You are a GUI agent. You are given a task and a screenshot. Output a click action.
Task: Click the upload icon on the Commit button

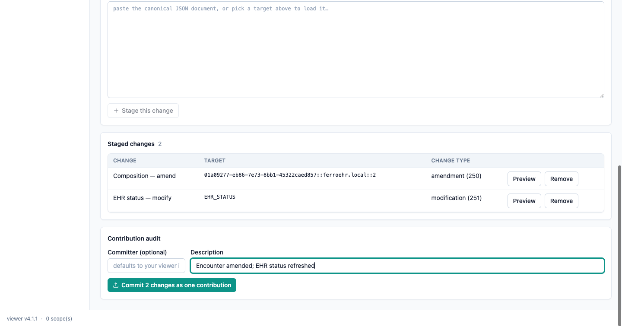coord(116,285)
